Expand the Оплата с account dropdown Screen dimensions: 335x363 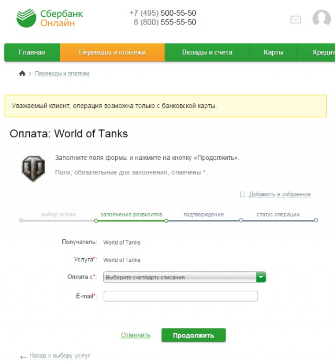click(184, 277)
